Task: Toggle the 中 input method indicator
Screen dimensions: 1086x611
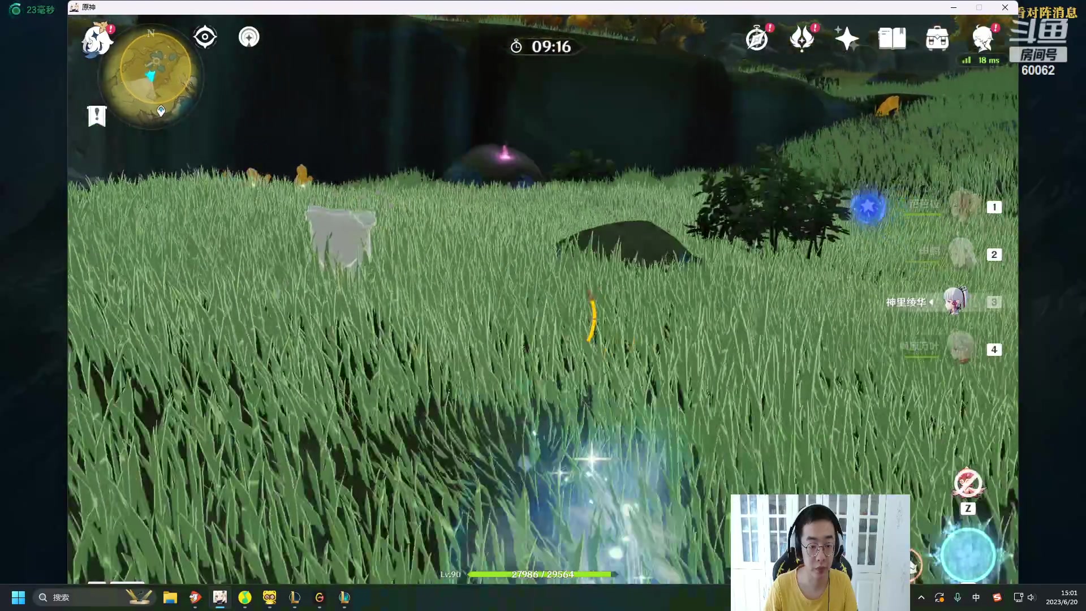Action: point(976,597)
